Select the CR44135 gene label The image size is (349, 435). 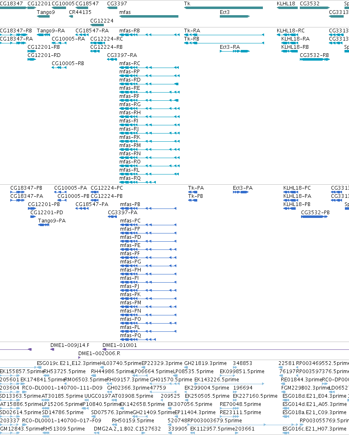point(80,12)
